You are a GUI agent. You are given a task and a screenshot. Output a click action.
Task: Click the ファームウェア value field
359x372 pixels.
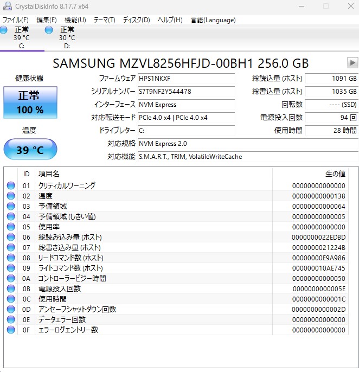186,79
